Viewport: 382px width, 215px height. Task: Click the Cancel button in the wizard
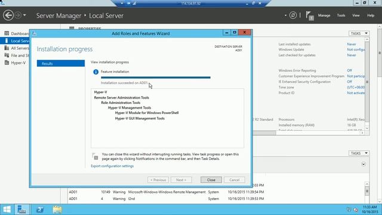click(x=235, y=180)
